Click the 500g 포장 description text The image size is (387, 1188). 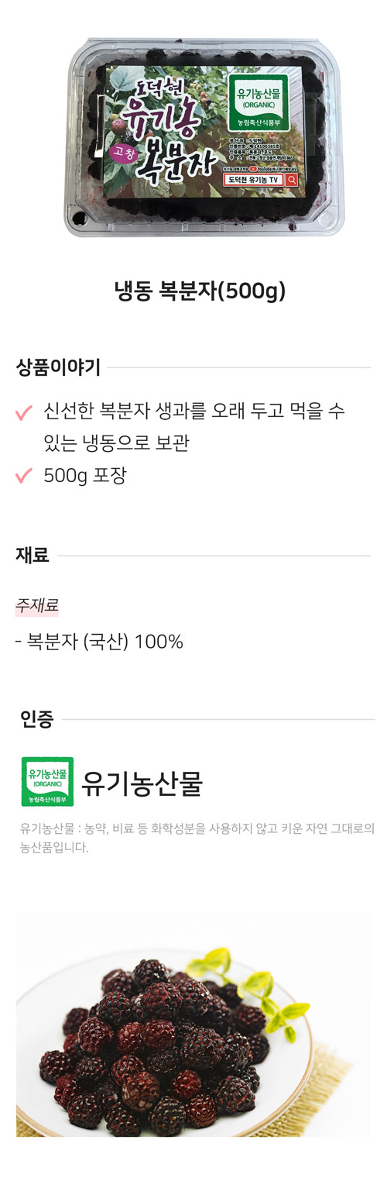tap(85, 475)
